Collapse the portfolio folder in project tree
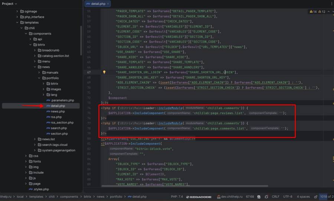 [x=39, y=78]
